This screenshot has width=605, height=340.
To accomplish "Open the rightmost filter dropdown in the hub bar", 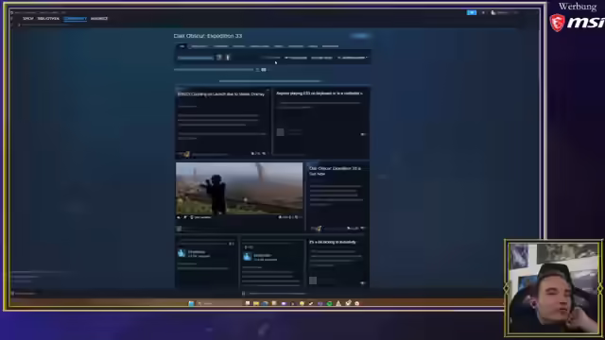I will click(353, 58).
